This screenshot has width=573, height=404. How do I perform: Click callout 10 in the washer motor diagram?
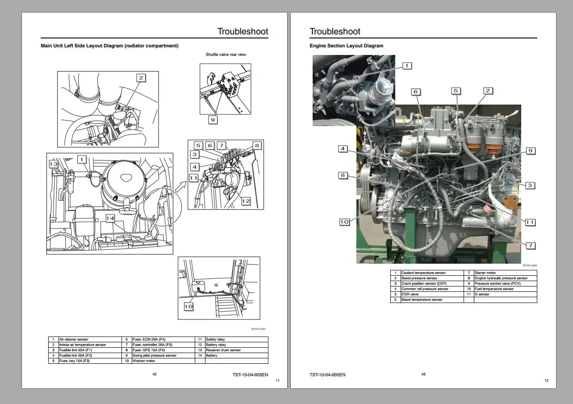188,307
